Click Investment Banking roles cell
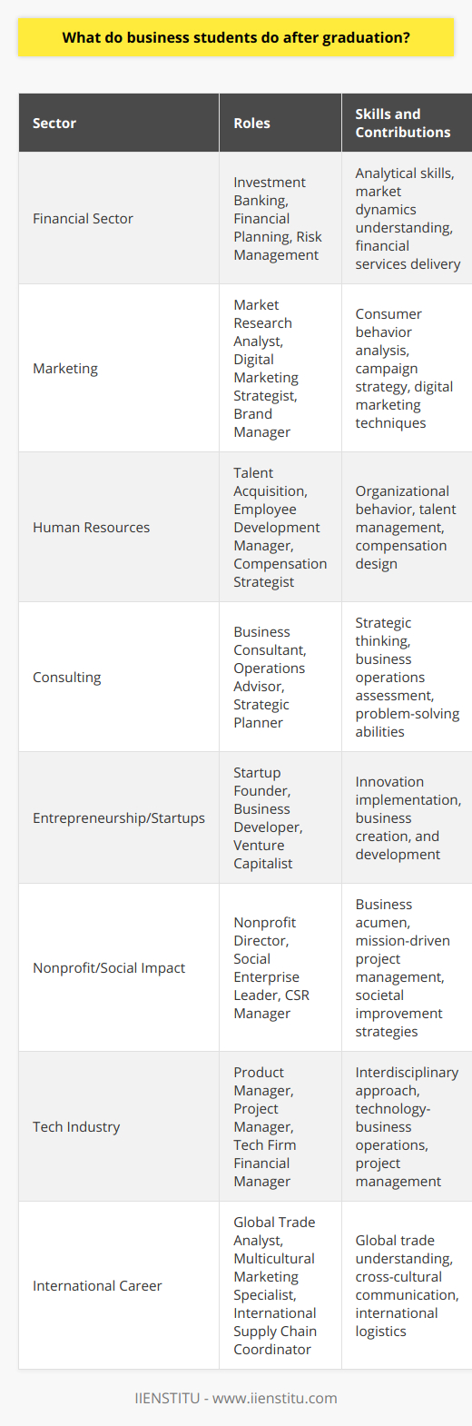The width and height of the screenshot is (472, 1426). coord(280,219)
